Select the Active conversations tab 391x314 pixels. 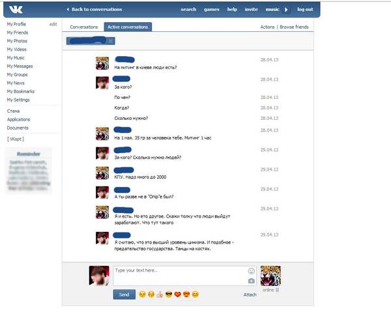128,27
